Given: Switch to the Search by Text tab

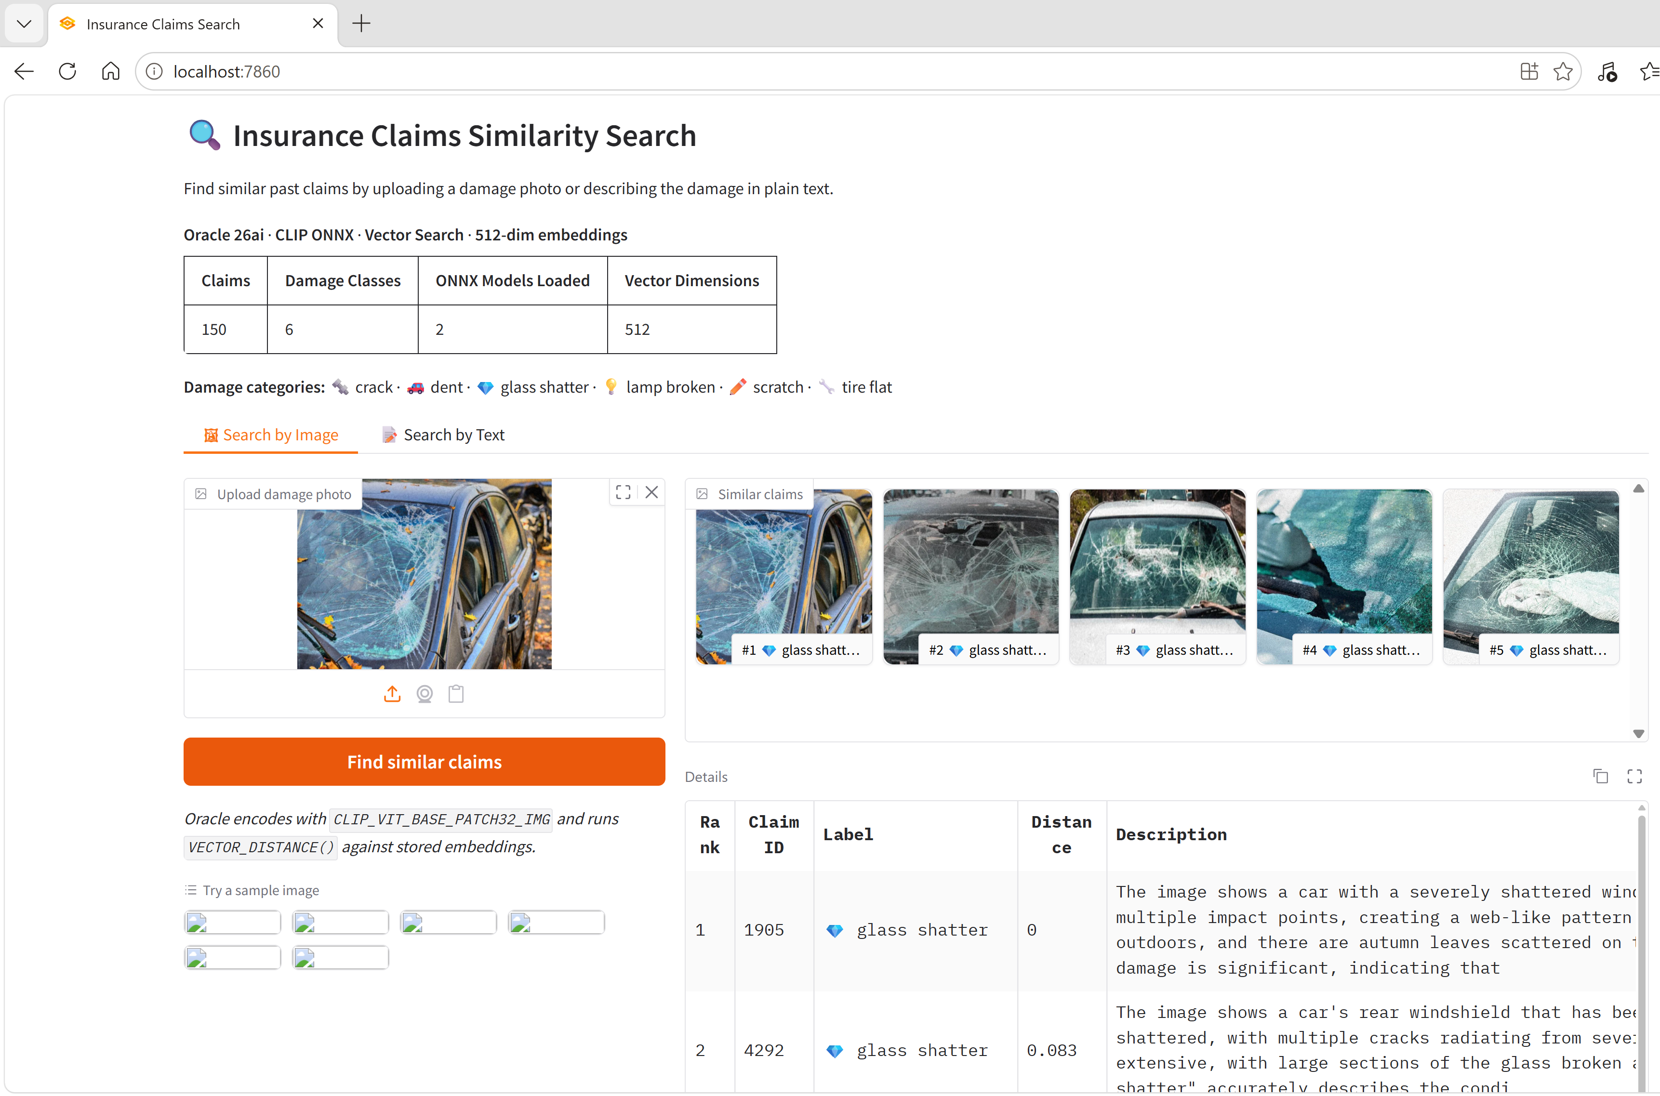Looking at the screenshot, I should tap(443, 435).
